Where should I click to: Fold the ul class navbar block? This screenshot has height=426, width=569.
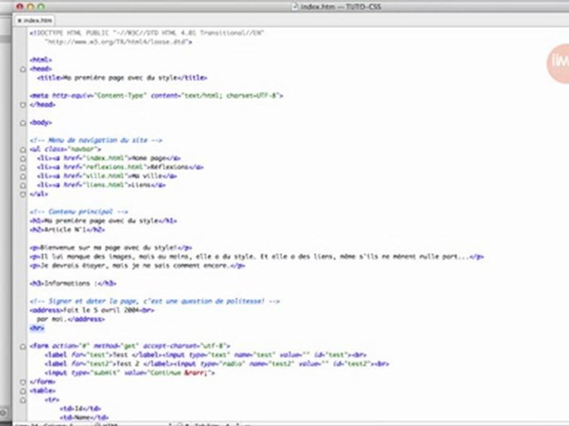(23, 150)
